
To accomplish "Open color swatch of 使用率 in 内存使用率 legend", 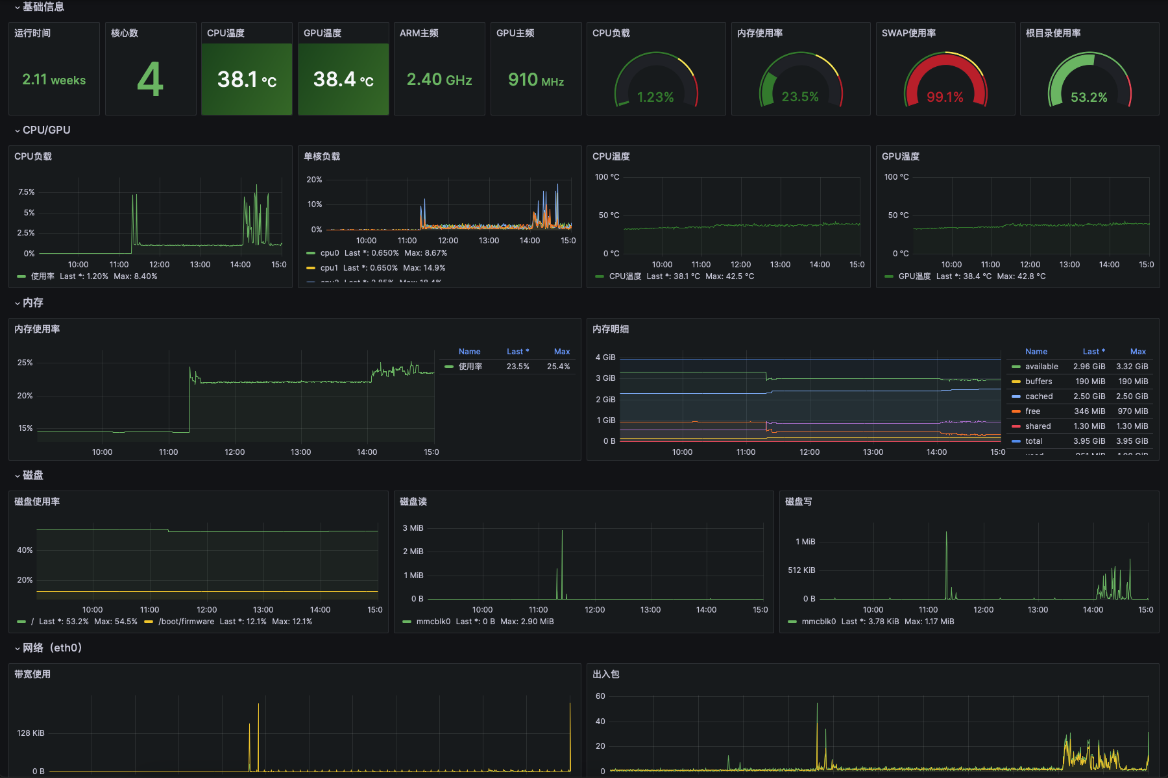I will coord(449,367).
